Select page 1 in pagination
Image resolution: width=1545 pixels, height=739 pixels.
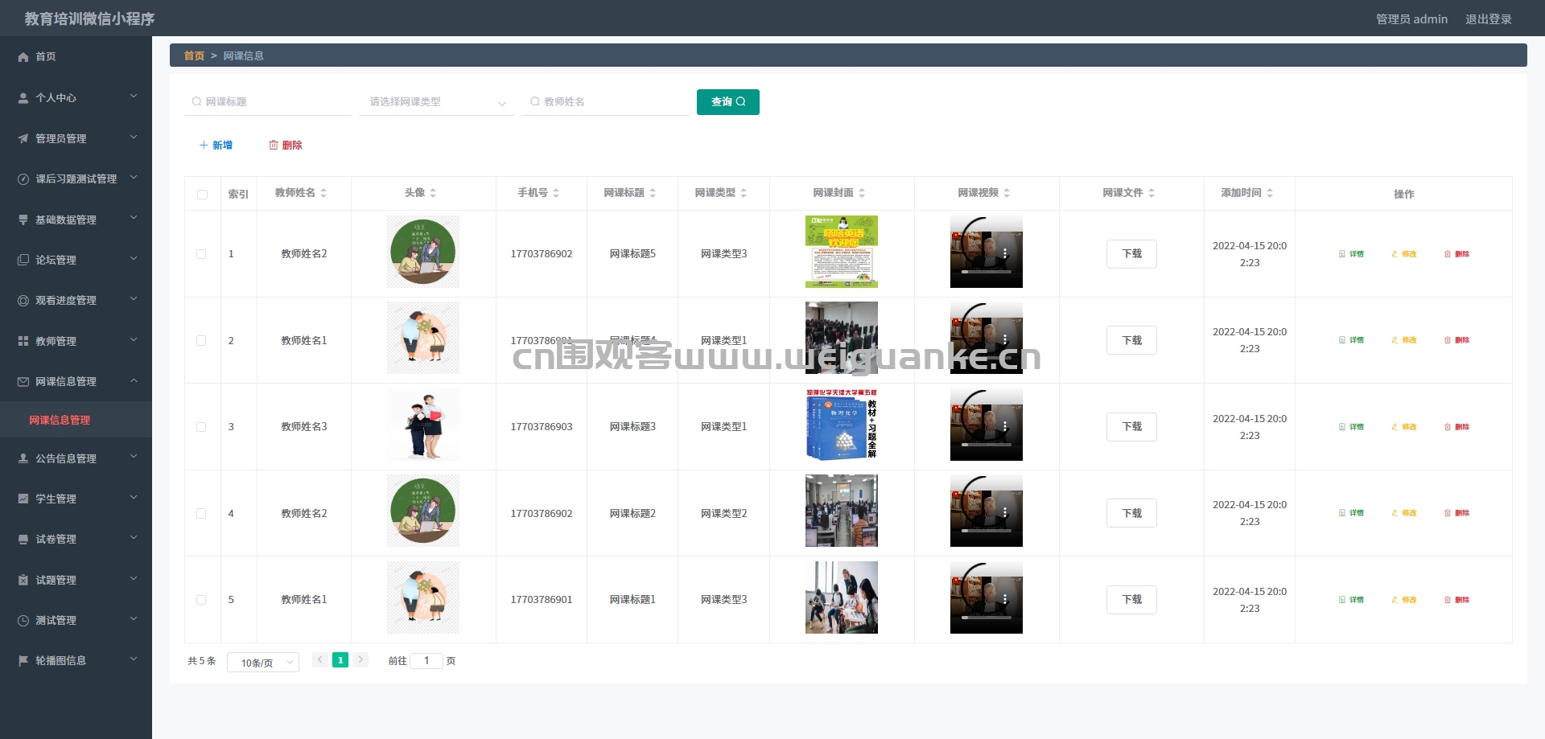(x=340, y=660)
